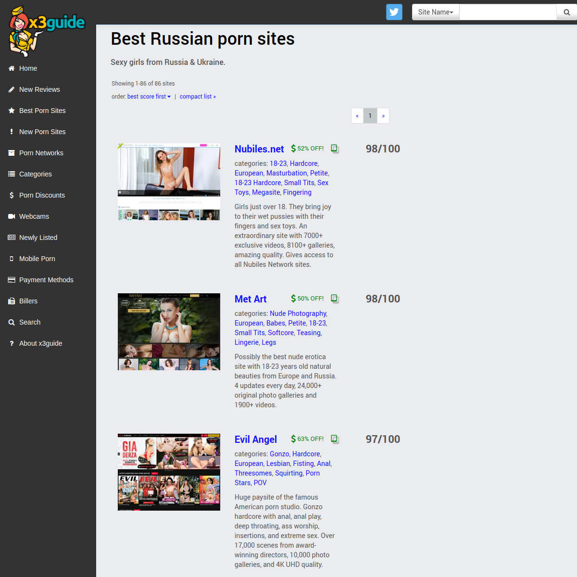Click the Home house icon
The image size is (577, 577).
click(12, 68)
